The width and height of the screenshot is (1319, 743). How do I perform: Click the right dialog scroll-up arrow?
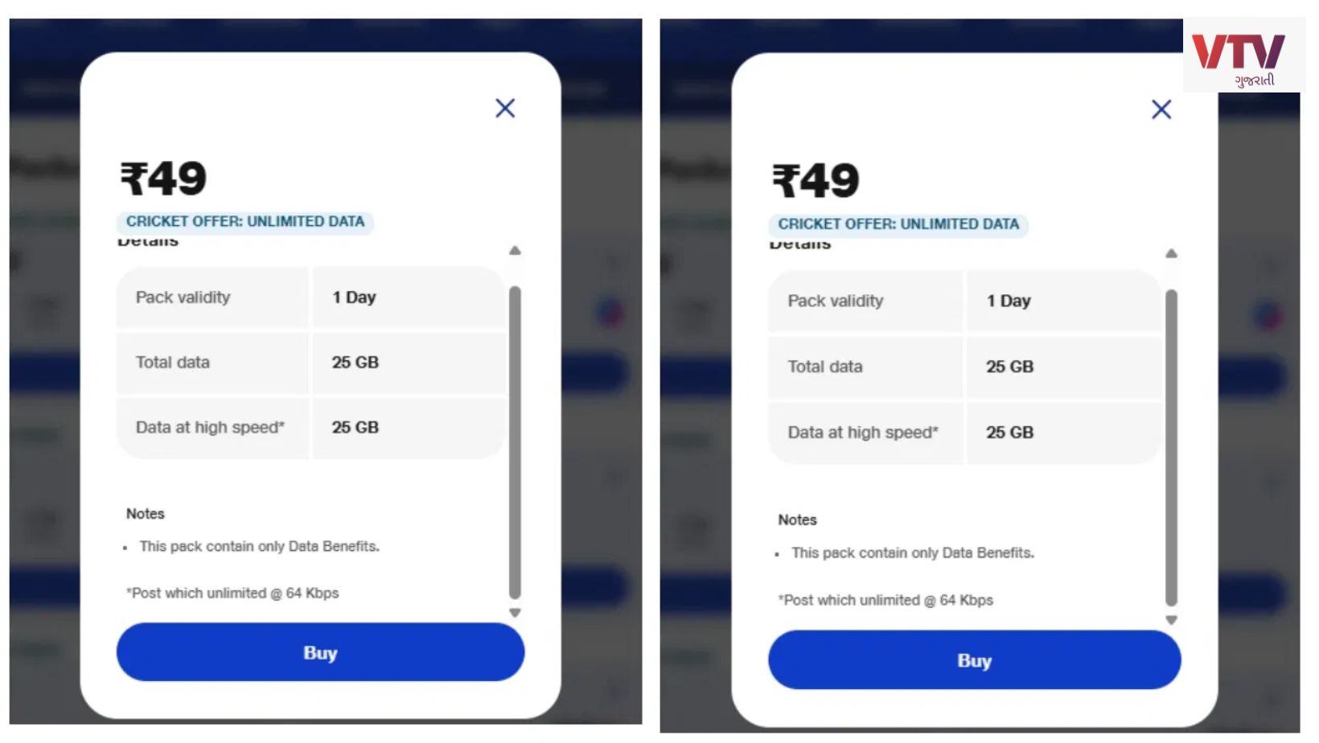point(1171,254)
